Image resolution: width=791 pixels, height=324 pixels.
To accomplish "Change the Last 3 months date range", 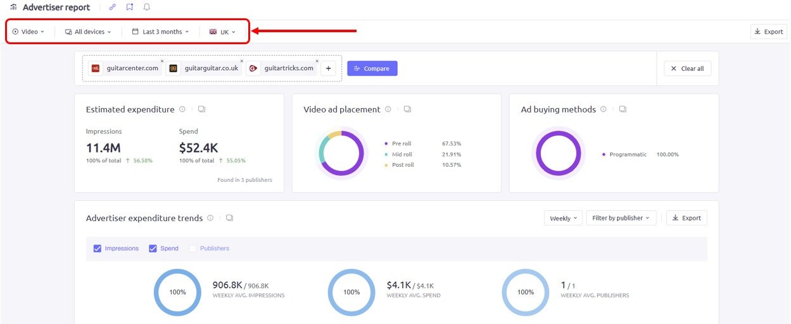I will pyautogui.click(x=161, y=32).
